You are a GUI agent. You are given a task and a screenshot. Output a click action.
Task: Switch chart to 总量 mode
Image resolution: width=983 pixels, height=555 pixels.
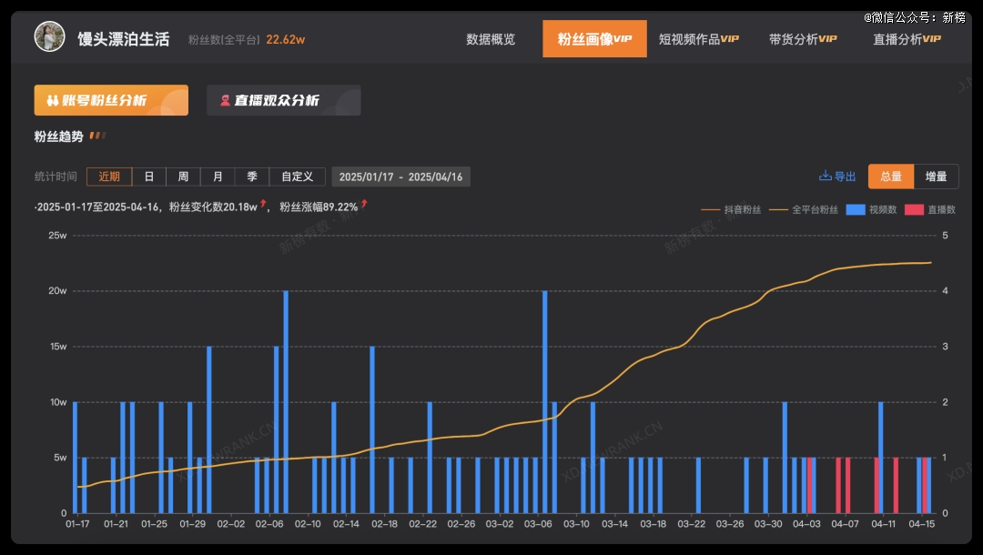tap(891, 177)
